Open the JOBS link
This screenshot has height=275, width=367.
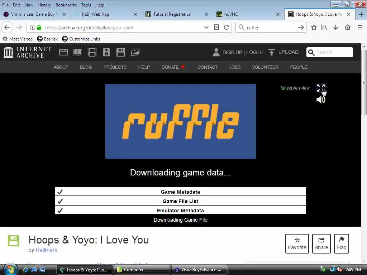235,67
